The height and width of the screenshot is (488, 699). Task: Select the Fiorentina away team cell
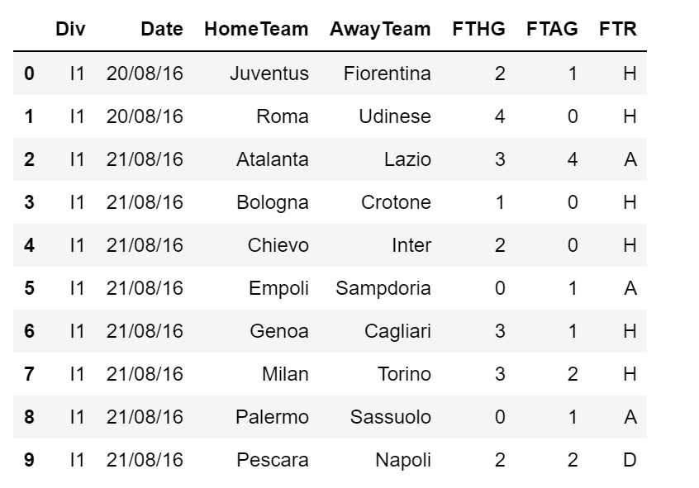pyautogui.click(x=388, y=73)
